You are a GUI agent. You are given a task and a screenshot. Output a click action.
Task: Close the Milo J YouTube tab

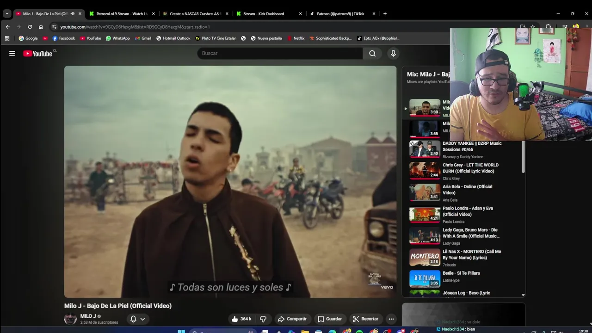pos(80,14)
